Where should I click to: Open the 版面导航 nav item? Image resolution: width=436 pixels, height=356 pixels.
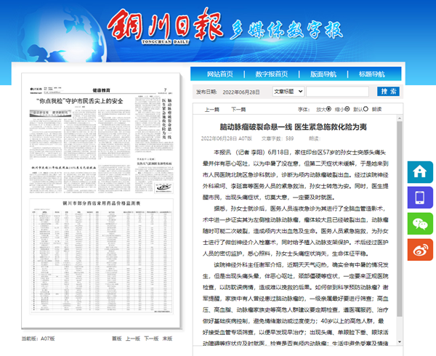(x=323, y=74)
